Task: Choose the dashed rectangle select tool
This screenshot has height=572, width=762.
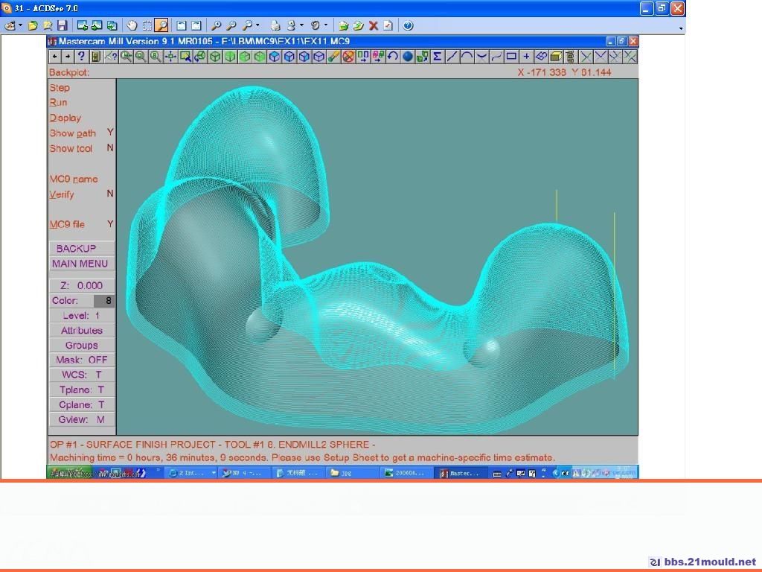Action: coord(147,25)
